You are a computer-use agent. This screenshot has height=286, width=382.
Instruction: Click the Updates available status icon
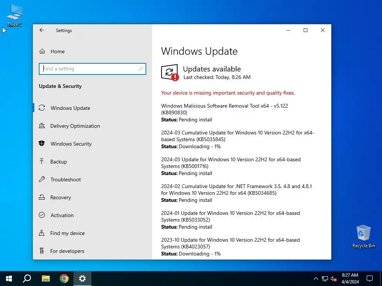click(170, 72)
